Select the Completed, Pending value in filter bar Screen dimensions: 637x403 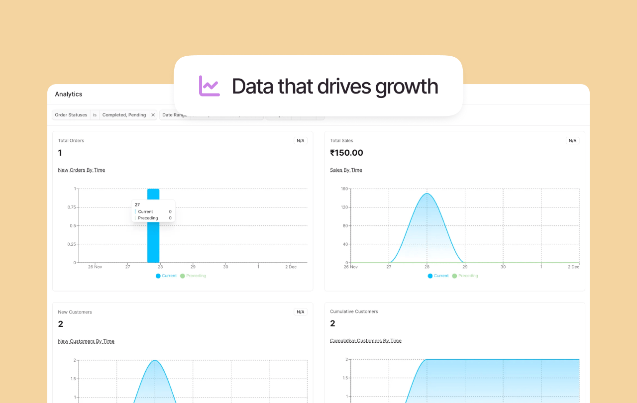tap(124, 114)
